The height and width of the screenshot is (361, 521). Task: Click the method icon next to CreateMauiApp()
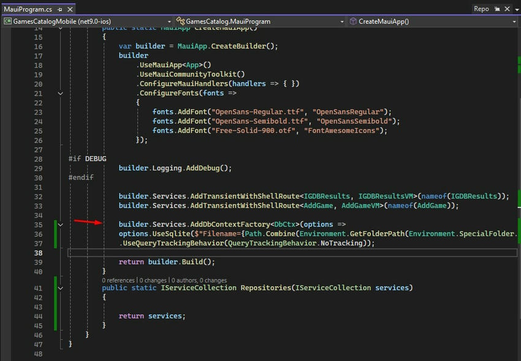coord(353,21)
